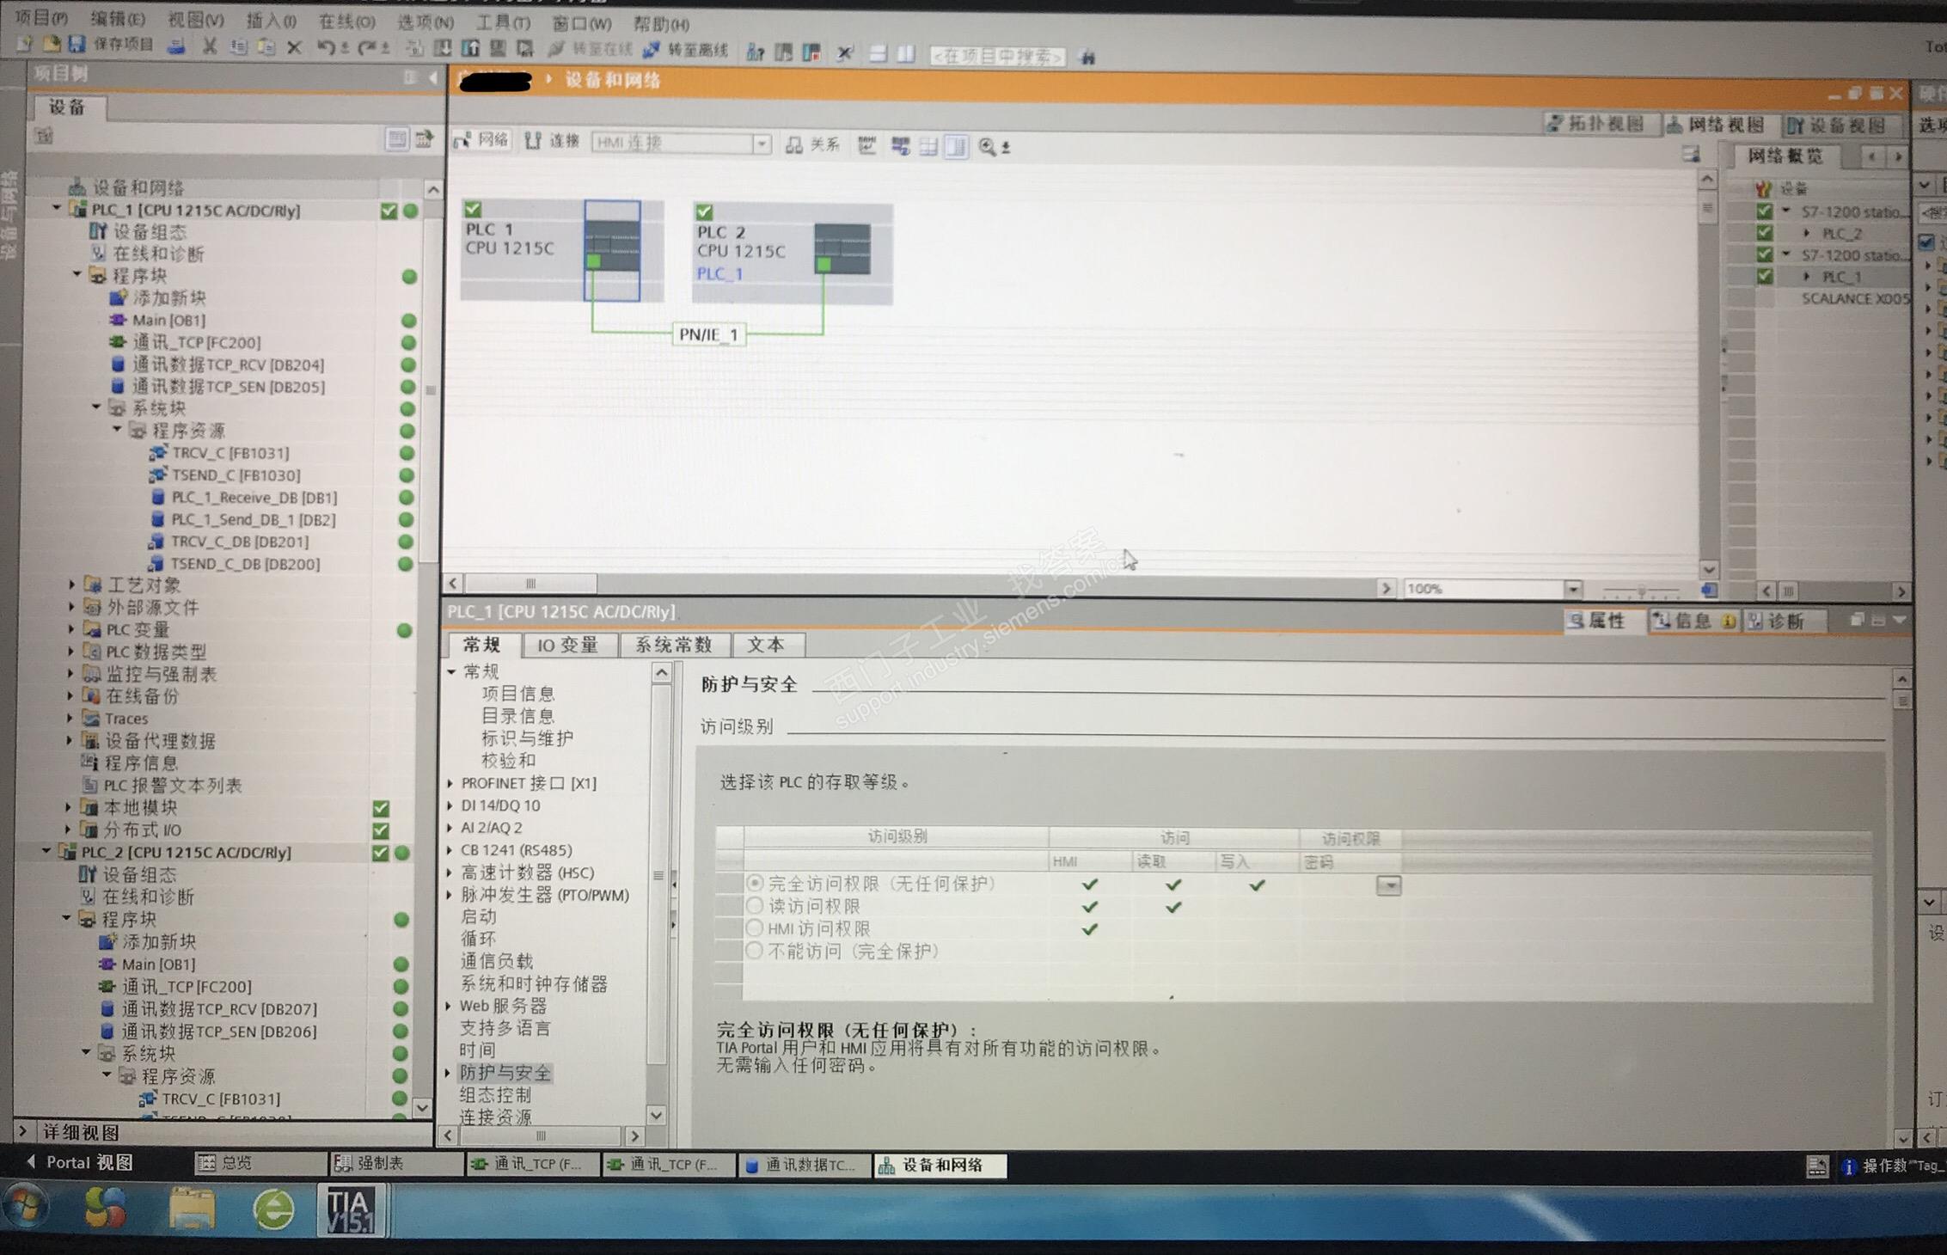Screen dimensions: 1947x1255
Task: Click the zoom slider below the network view
Action: click(x=1640, y=591)
